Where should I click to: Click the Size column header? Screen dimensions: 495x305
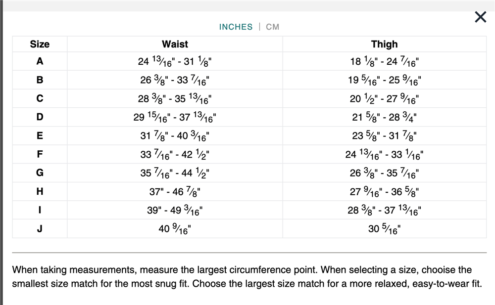40,44
